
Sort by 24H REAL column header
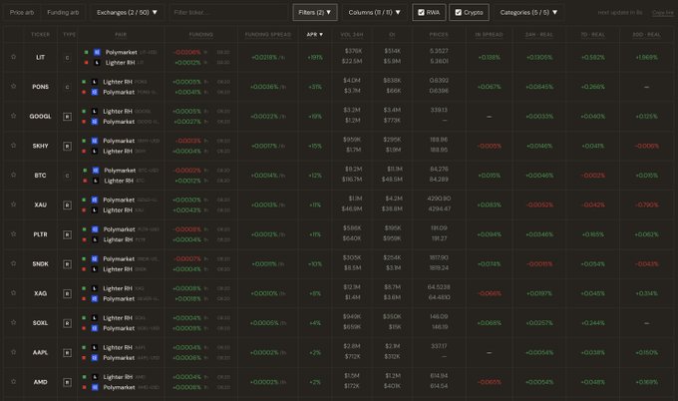pos(539,34)
